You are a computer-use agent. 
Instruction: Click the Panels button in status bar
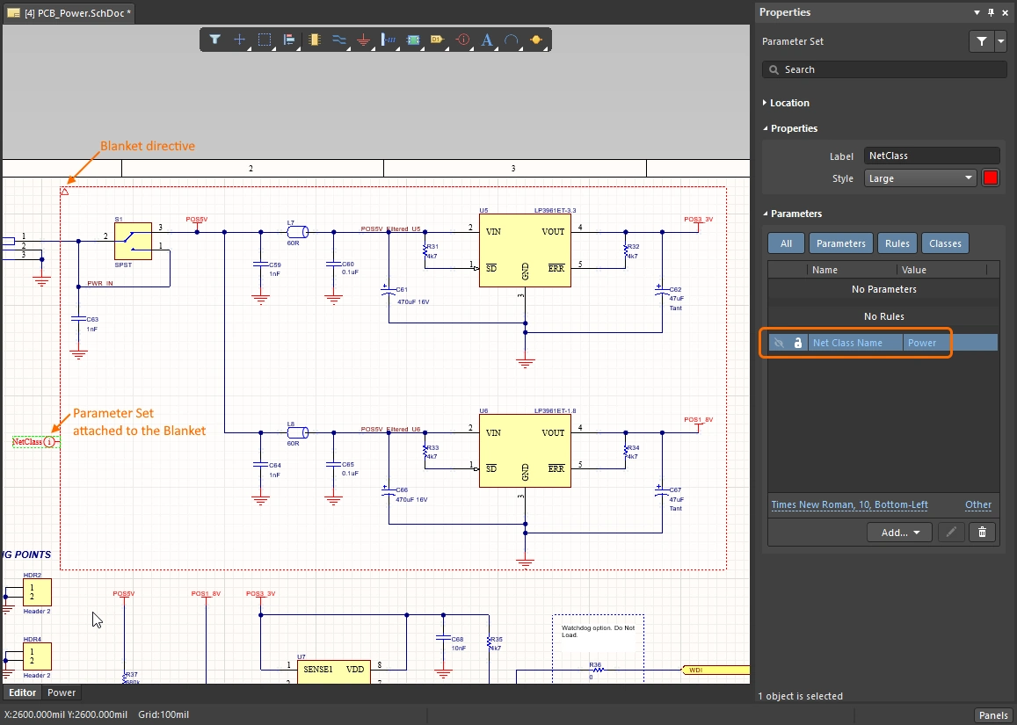(x=993, y=715)
